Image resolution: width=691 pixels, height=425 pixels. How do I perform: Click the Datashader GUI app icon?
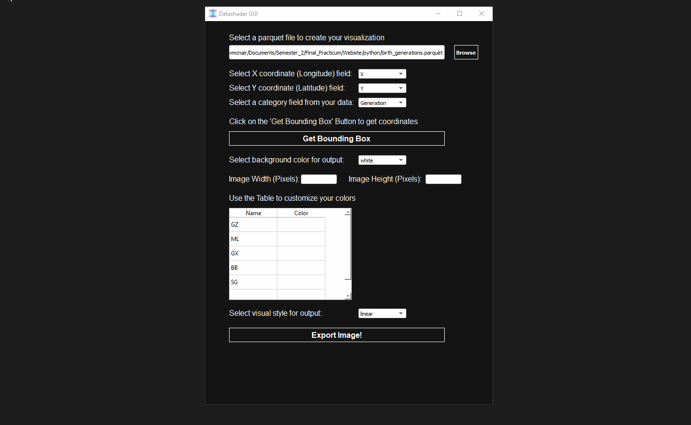coord(213,13)
